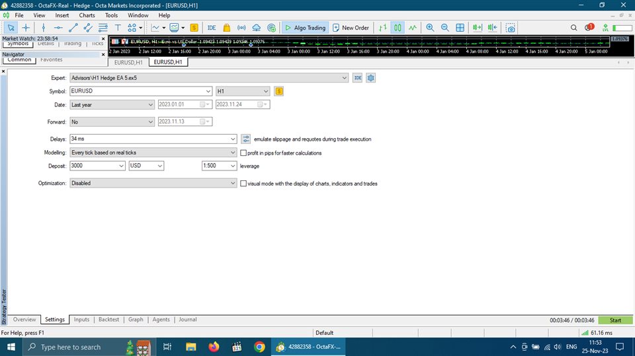This screenshot has width=635, height=356.
Task: Open the MetaEditor IDE from the toolbar
Action: tap(212, 28)
